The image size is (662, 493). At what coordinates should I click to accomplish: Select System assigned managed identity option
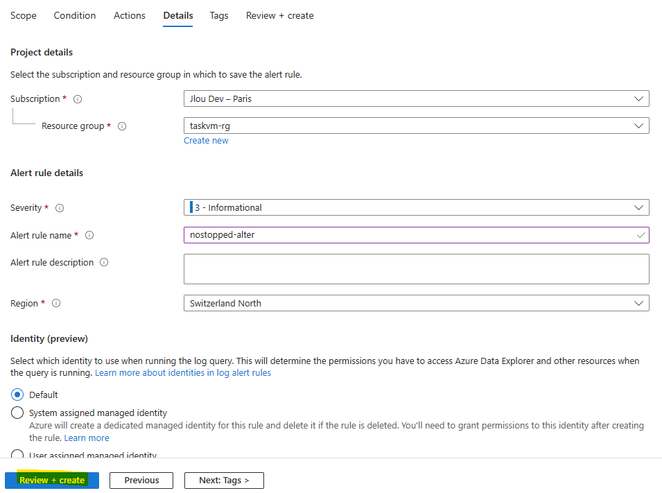[17, 413]
